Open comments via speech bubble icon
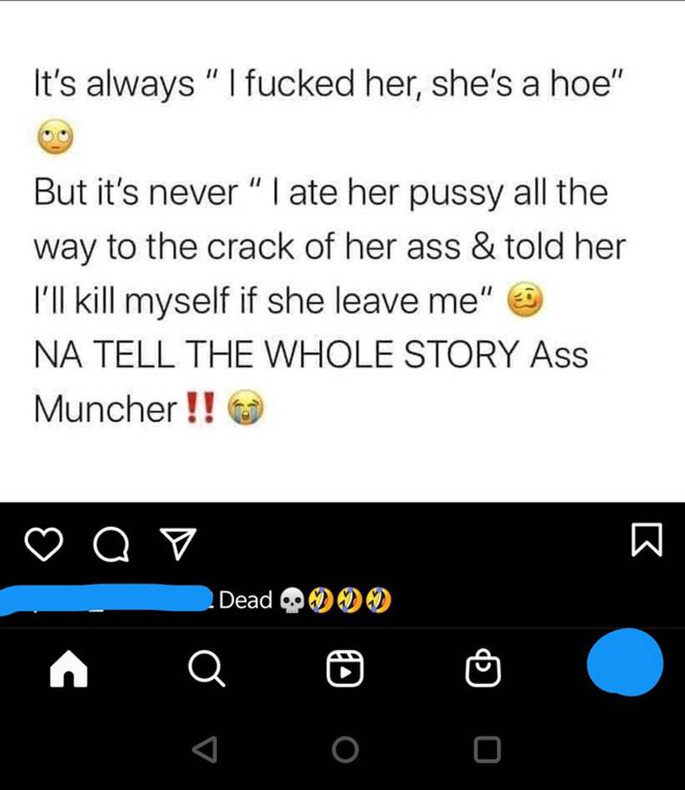The width and height of the screenshot is (685, 790). 111,544
